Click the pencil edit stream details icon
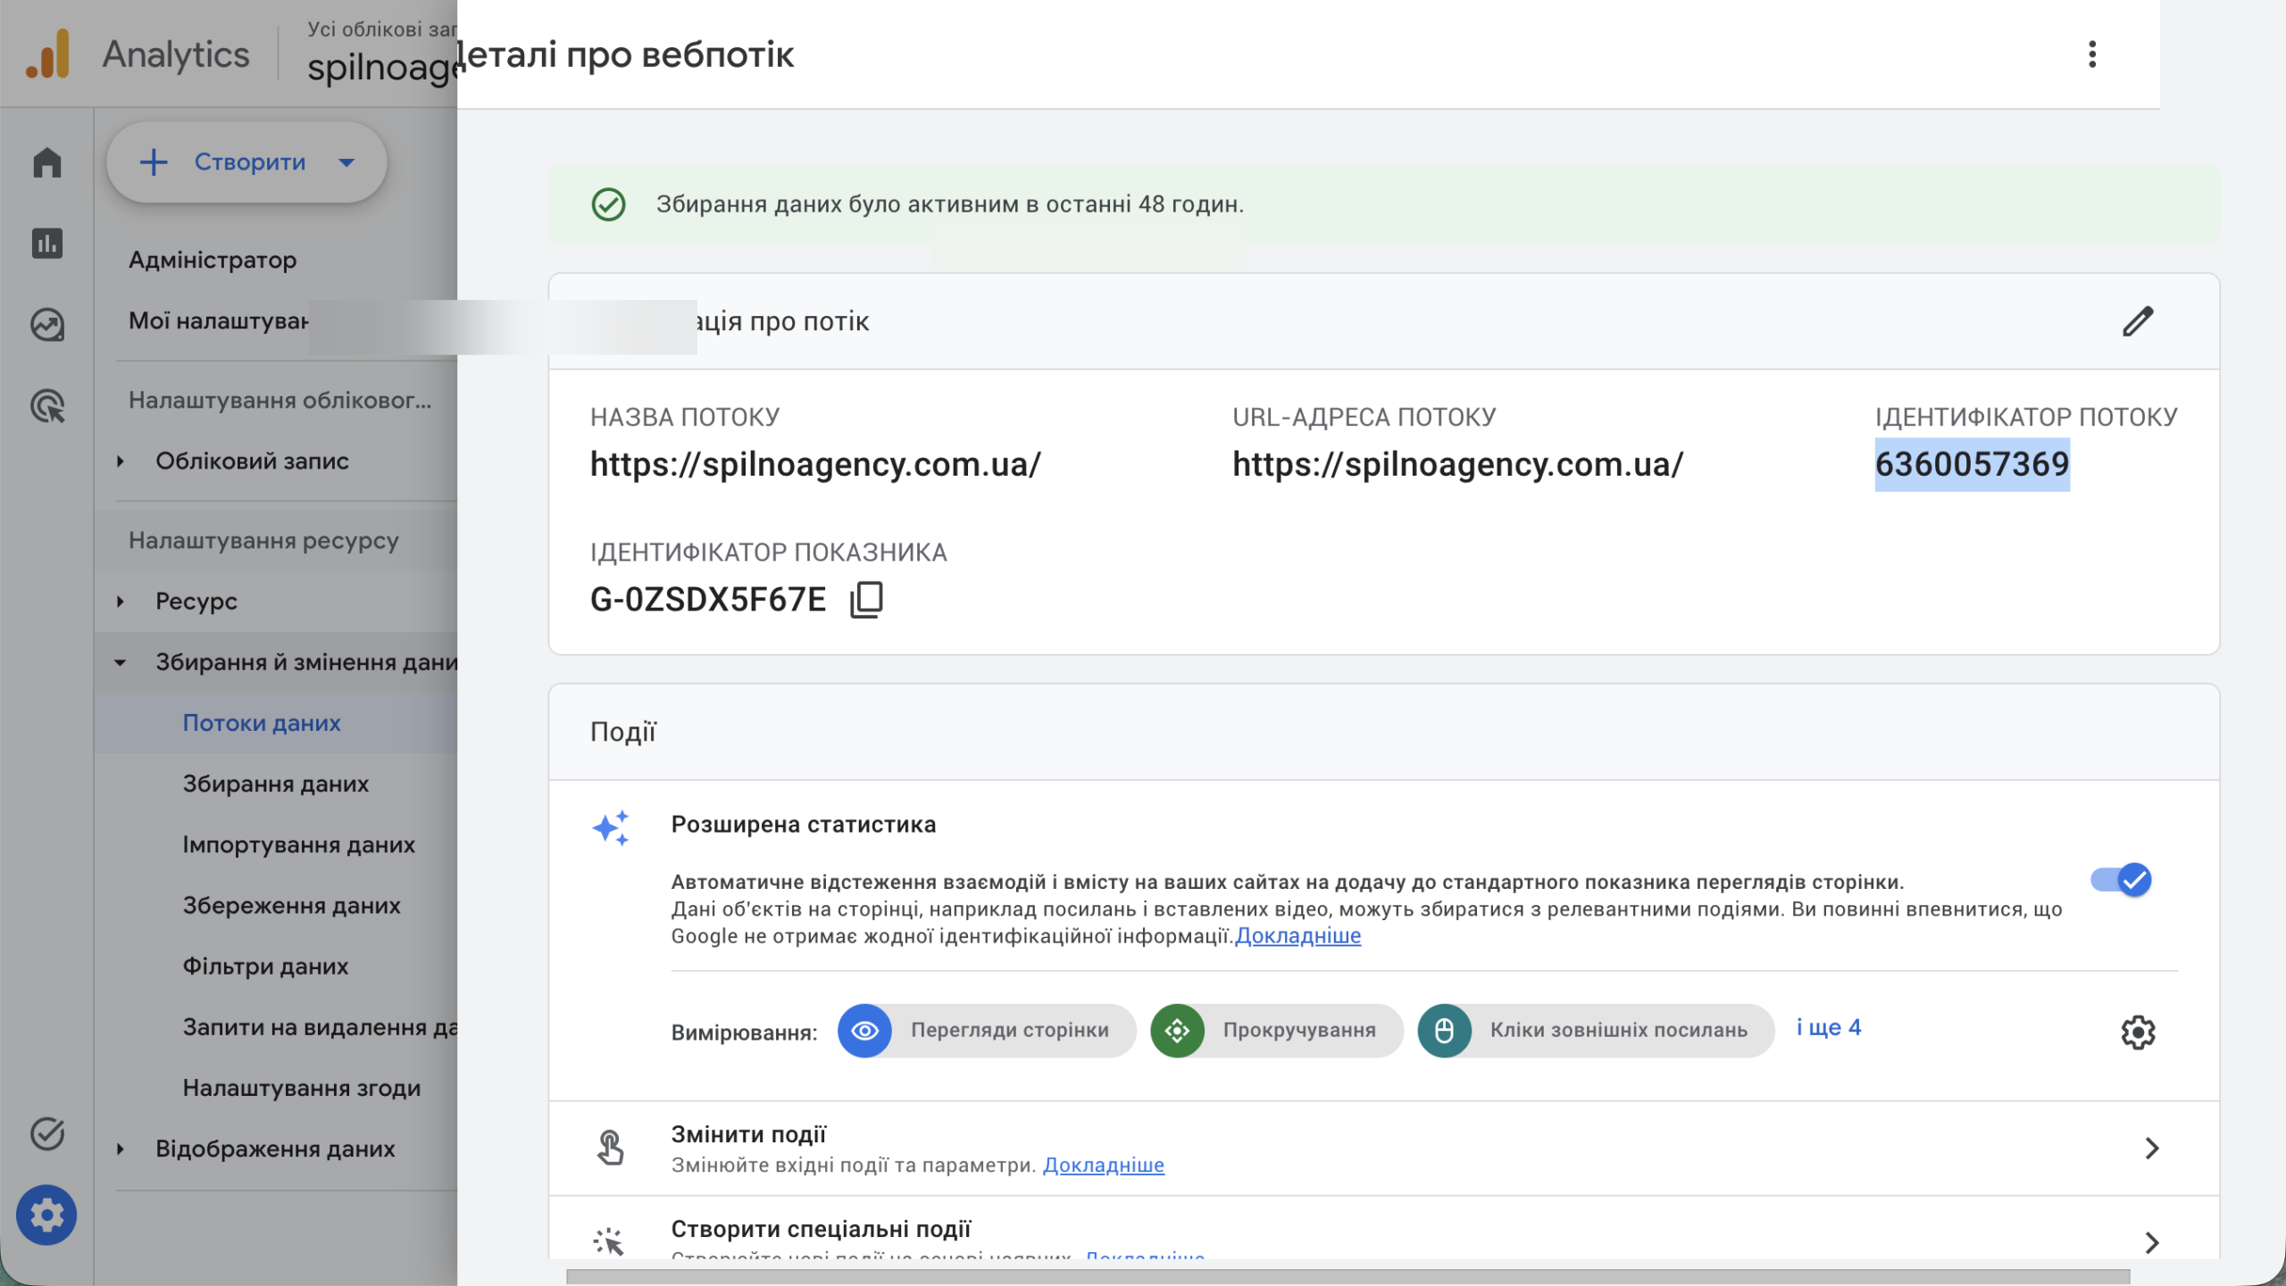Screen dimensions: 2286x1286 click(x=2138, y=321)
